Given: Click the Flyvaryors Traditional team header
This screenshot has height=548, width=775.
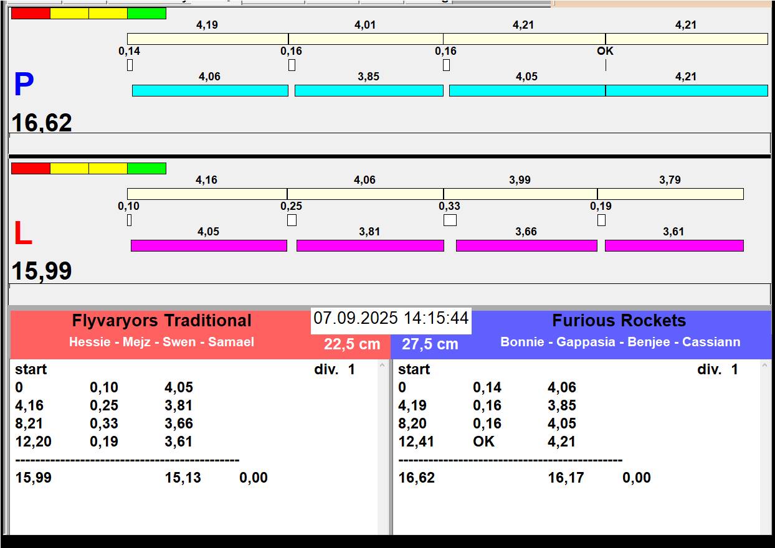Looking at the screenshot, I should click(x=161, y=321).
